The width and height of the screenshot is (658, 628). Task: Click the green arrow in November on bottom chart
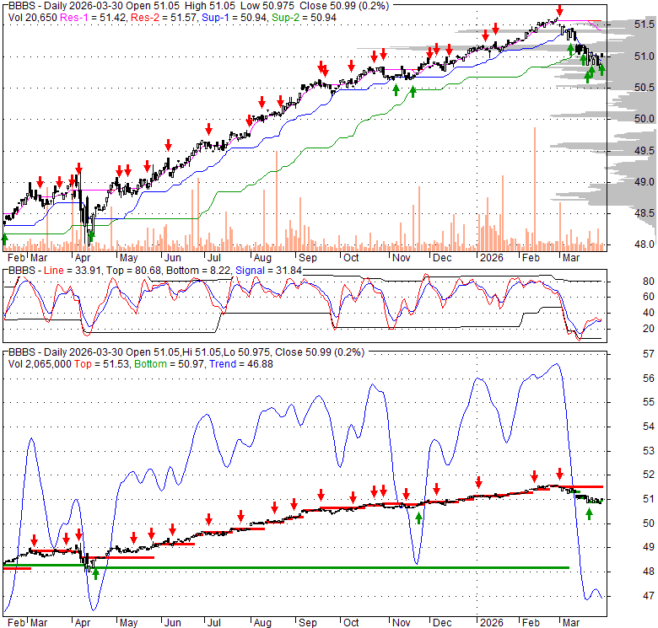pos(418,518)
